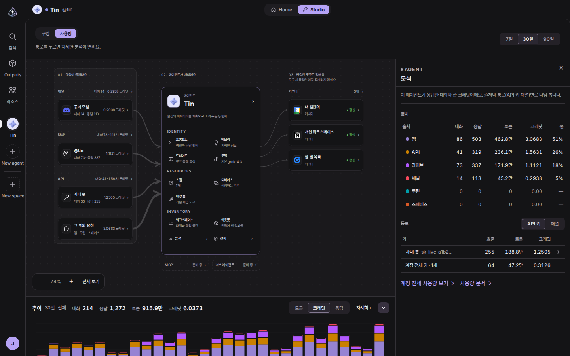Click the Google Calendar icon on 내 캘린더
Image resolution: width=570 pixels, height=356 pixels.
[297, 110]
